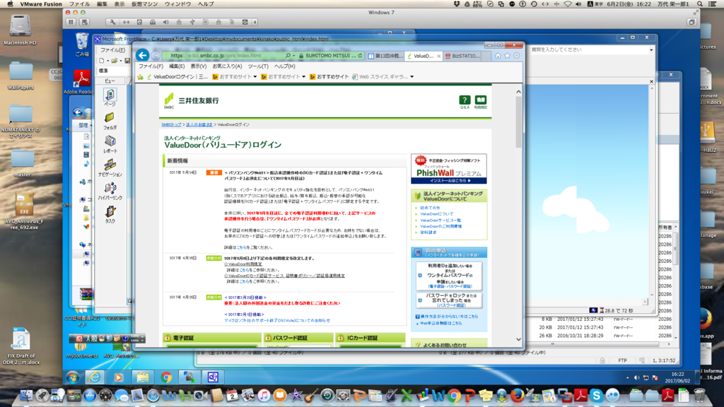Open Adobe Reader desktop shortcut

coord(81,82)
